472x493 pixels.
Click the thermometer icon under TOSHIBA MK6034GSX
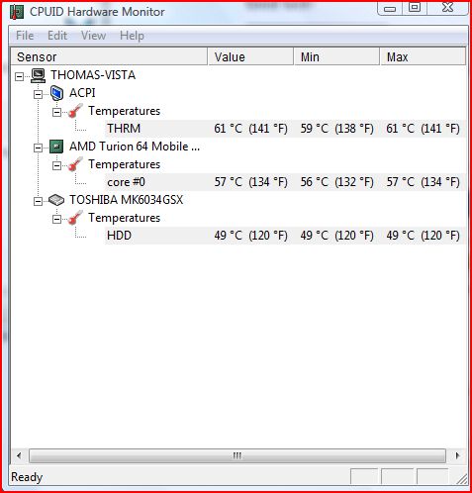coord(75,218)
